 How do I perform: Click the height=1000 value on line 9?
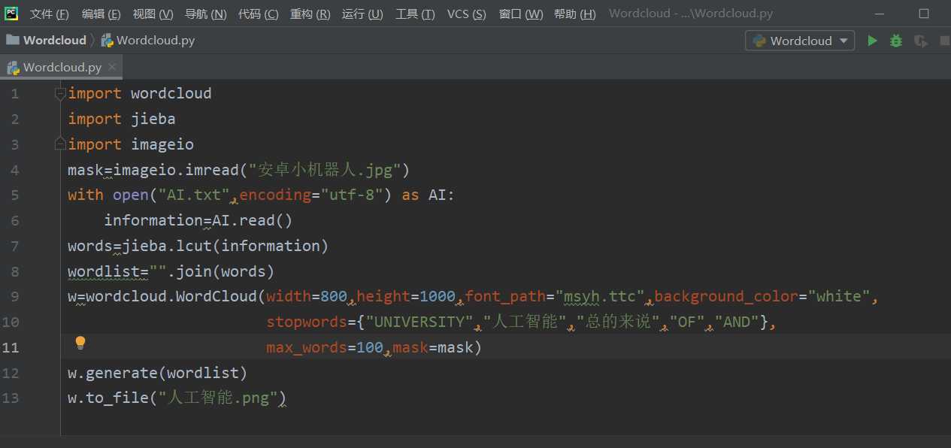coord(406,297)
